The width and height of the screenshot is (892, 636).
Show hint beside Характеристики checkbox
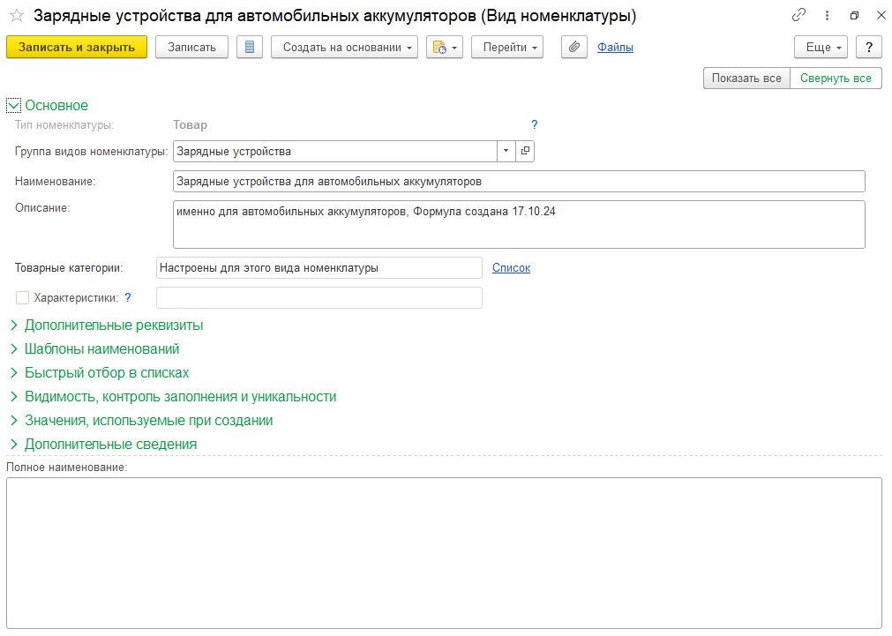click(128, 298)
